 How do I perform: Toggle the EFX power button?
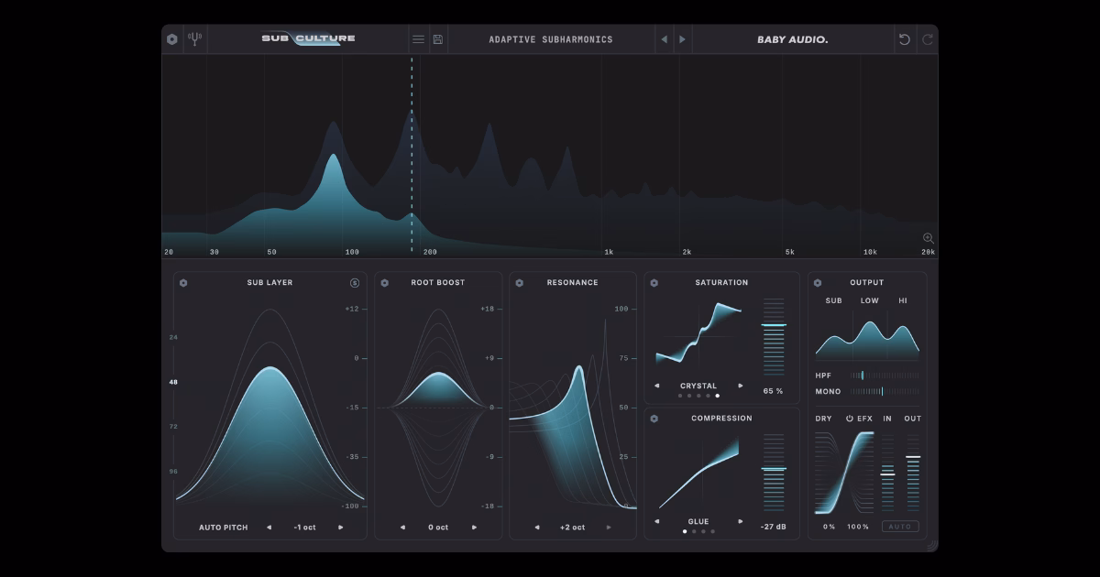(850, 419)
